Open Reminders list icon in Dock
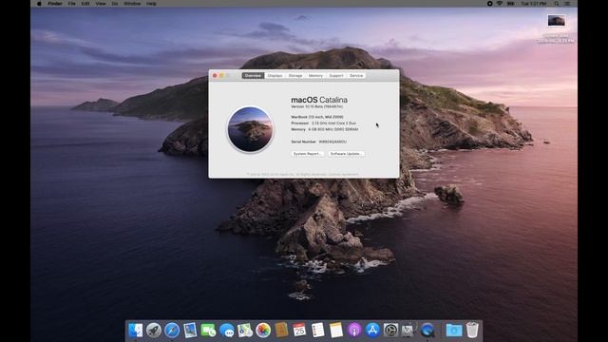 point(317,331)
